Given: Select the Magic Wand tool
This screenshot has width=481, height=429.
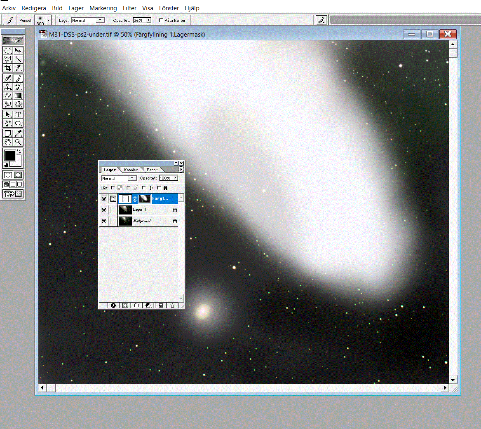Looking at the screenshot, I should (x=18, y=59).
